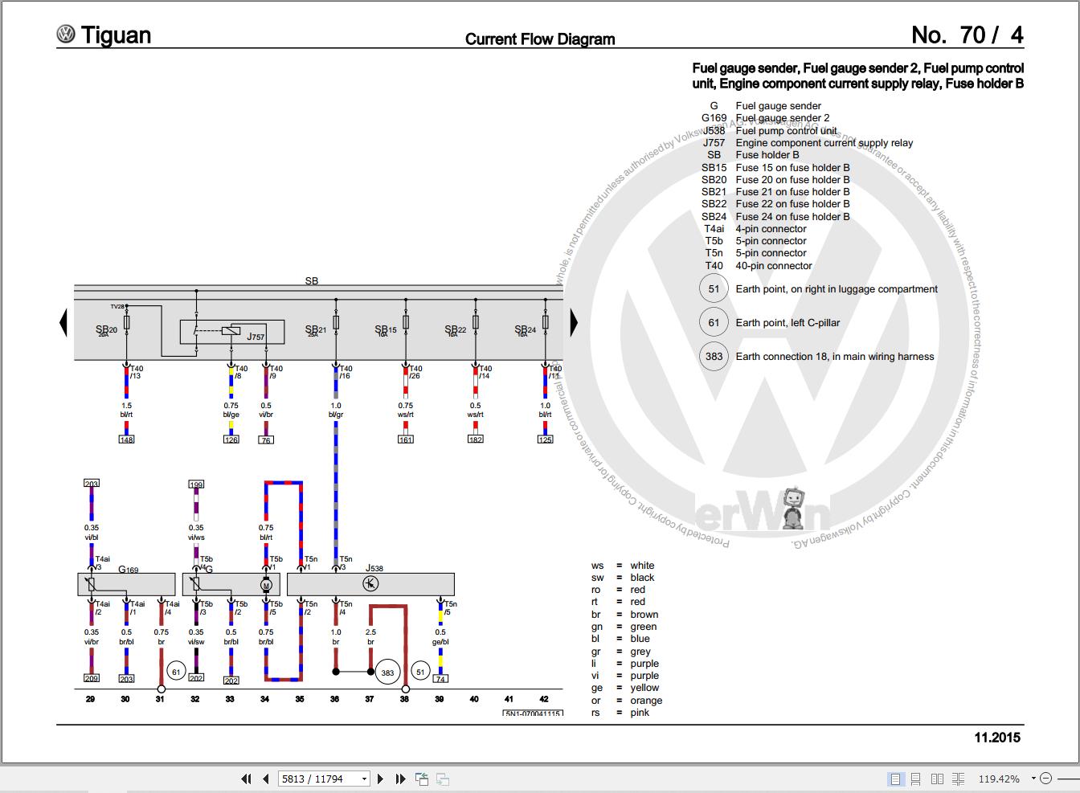Click 'Earth point, on right in luggage compartment'
This screenshot has width=1080, height=793.
(x=837, y=289)
